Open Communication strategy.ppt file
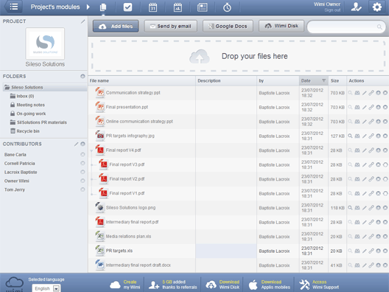This screenshot has height=292, width=389. 133,93
